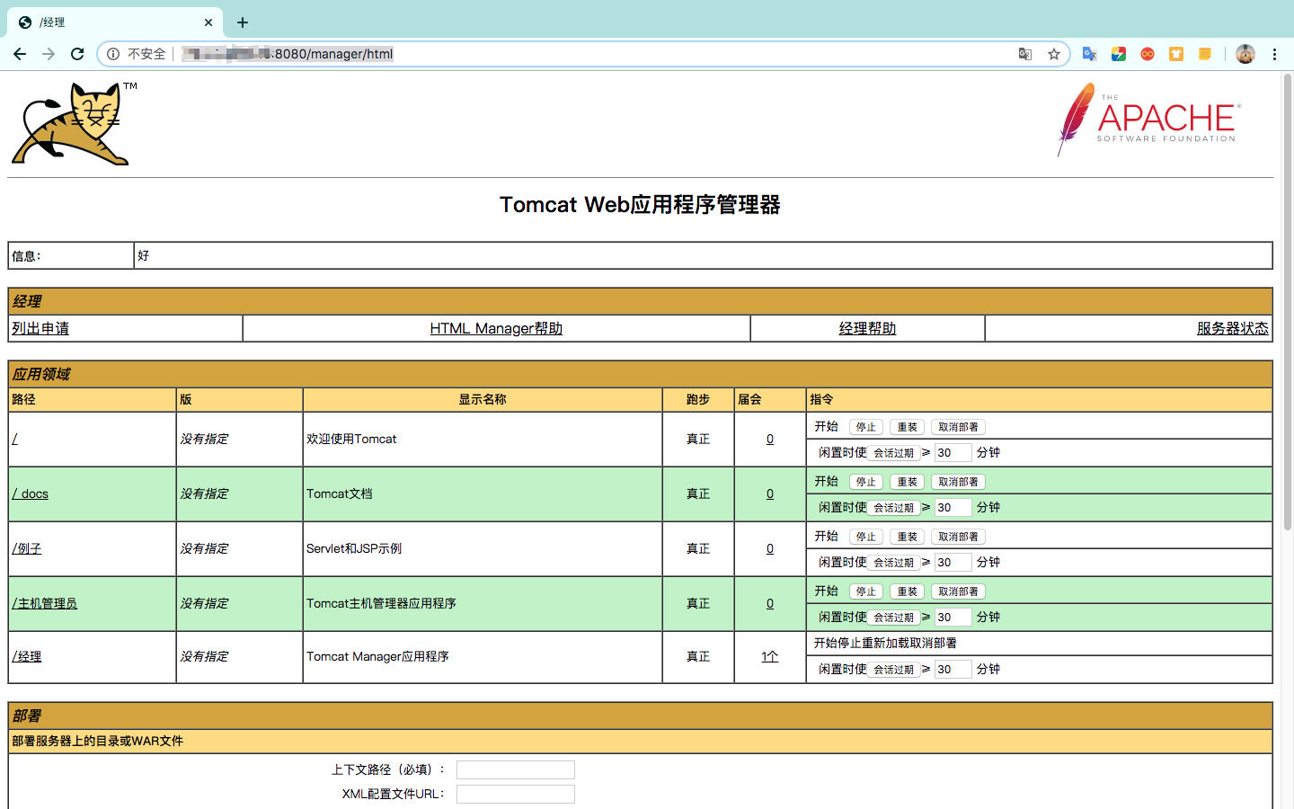Click the translate page icon in address bar
Image resolution: width=1294 pixels, height=809 pixels.
tap(1025, 54)
